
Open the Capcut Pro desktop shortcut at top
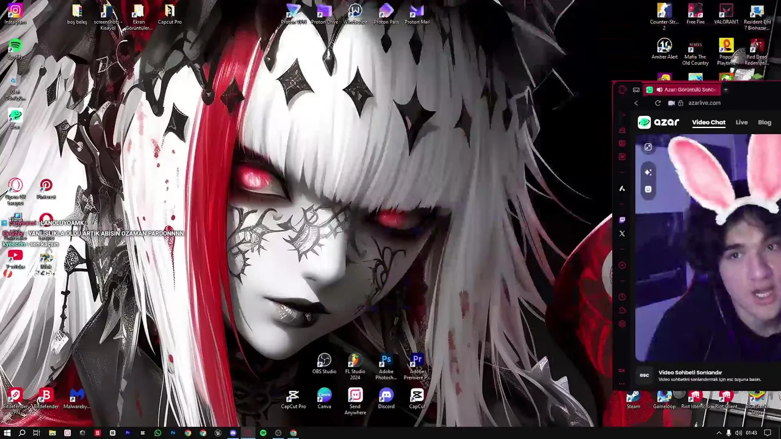click(x=170, y=14)
